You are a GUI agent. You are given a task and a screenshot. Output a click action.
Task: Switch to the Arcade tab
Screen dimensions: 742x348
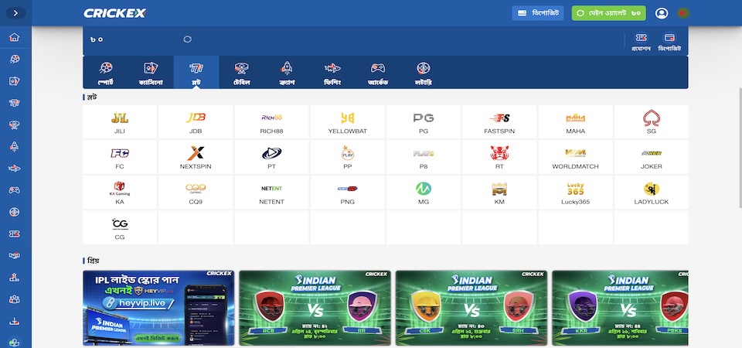378,73
